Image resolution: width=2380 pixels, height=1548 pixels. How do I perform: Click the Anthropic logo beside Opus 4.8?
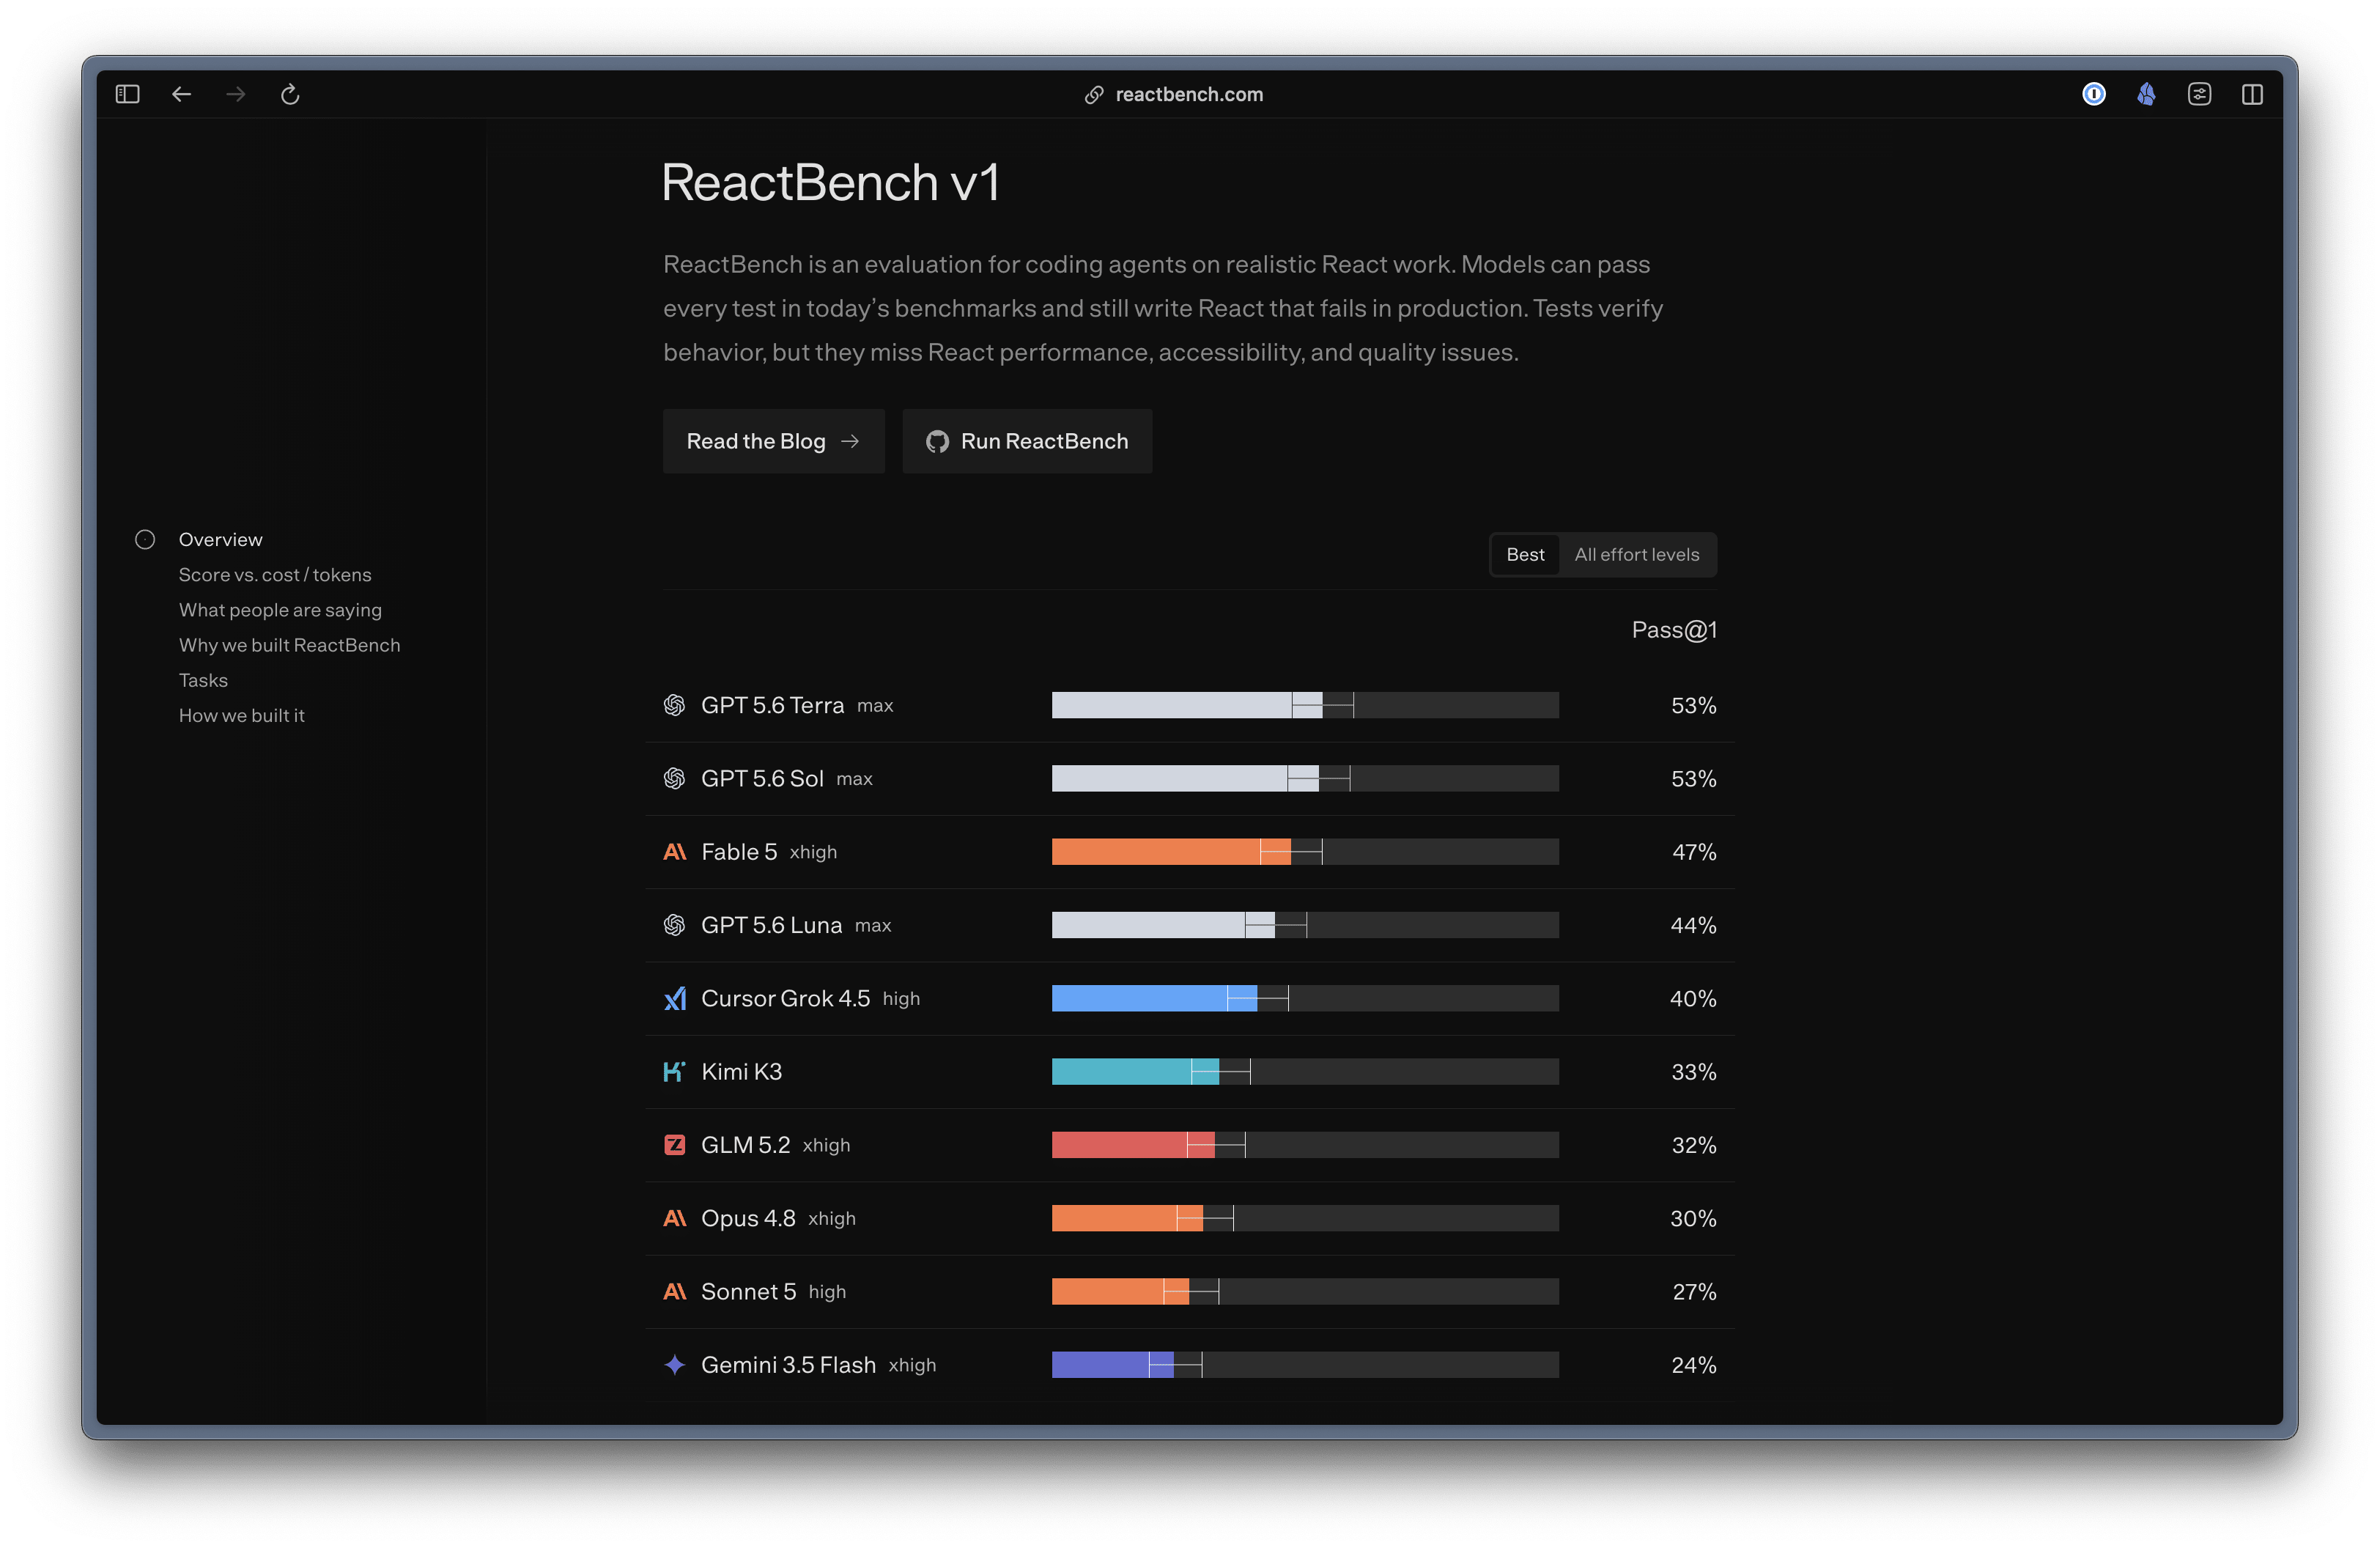click(x=675, y=1218)
